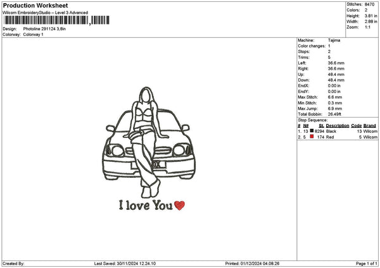The image size is (380, 268).
Task: Click the red heart in the design
Action: click(x=180, y=205)
